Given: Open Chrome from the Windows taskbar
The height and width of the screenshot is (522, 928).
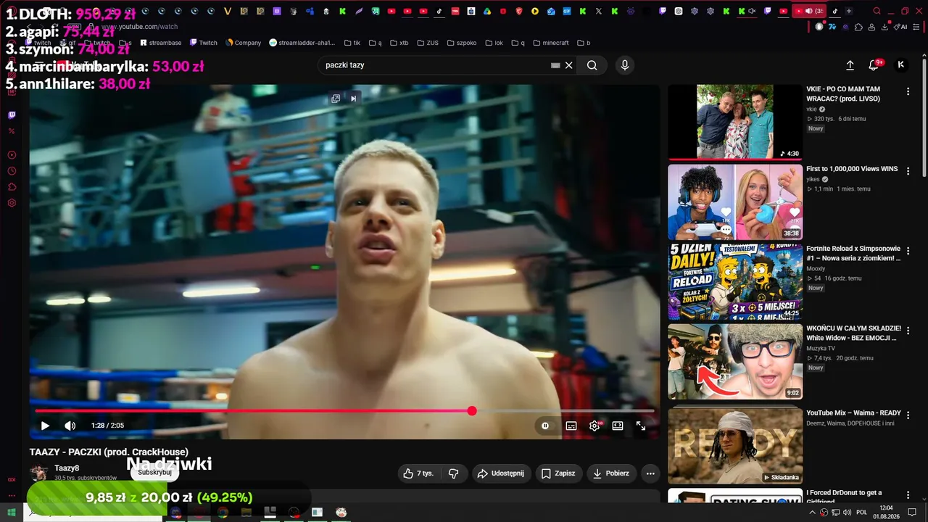Looking at the screenshot, I should point(223,513).
